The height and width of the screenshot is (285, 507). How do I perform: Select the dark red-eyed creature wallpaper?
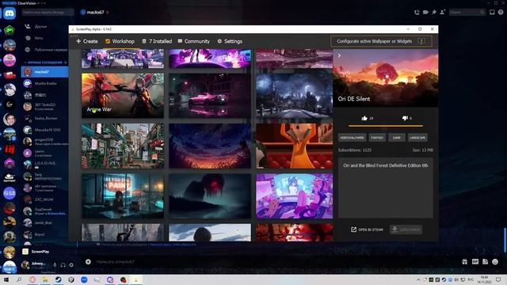(209, 196)
